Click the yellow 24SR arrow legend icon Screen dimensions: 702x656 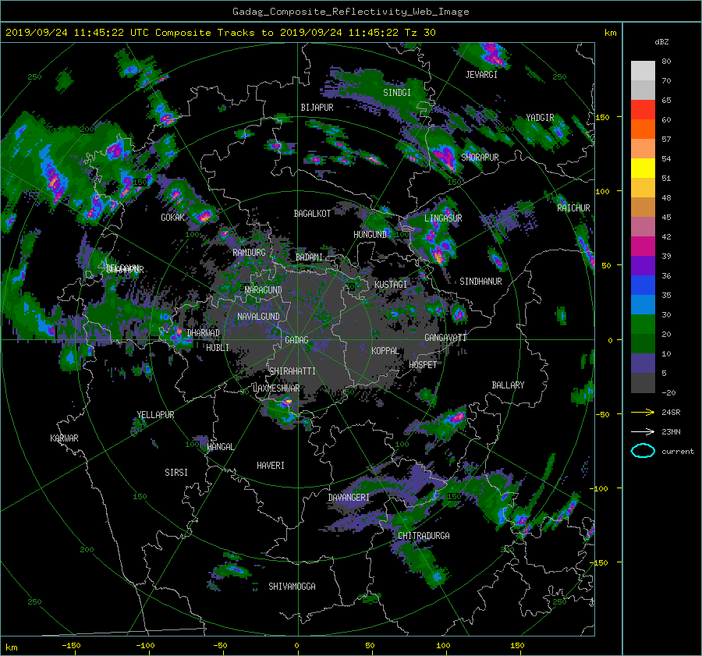pos(643,412)
